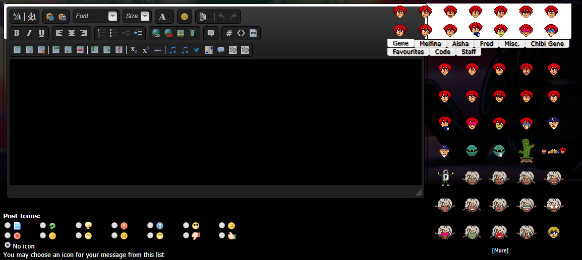This screenshot has height=260, width=582.
Task: Insert a horizontal line
Action: (157, 50)
